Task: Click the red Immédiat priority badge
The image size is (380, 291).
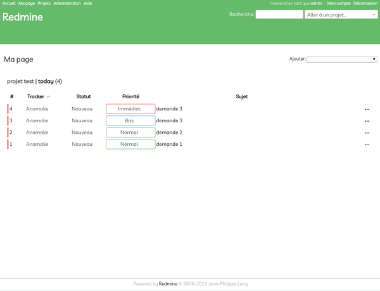Action: coord(130,109)
